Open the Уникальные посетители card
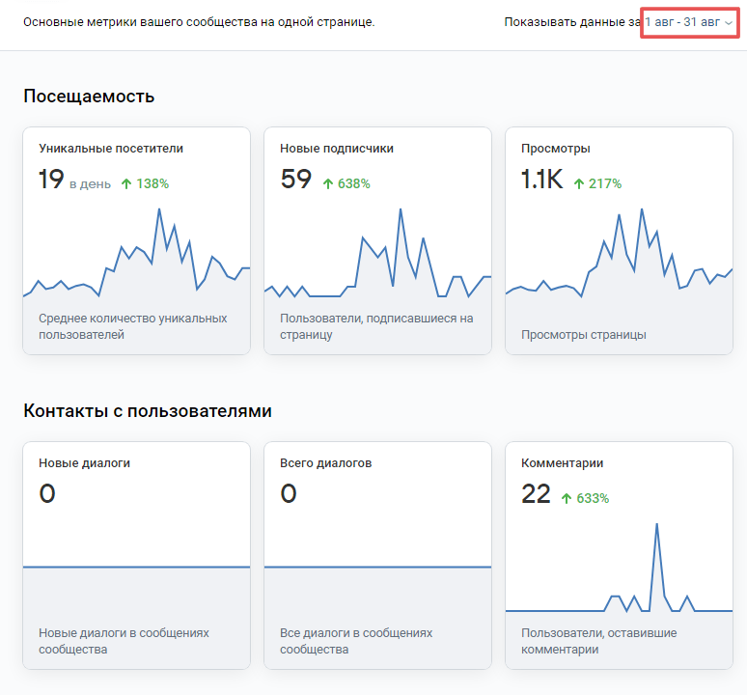The height and width of the screenshot is (695, 747). click(x=137, y=240)
